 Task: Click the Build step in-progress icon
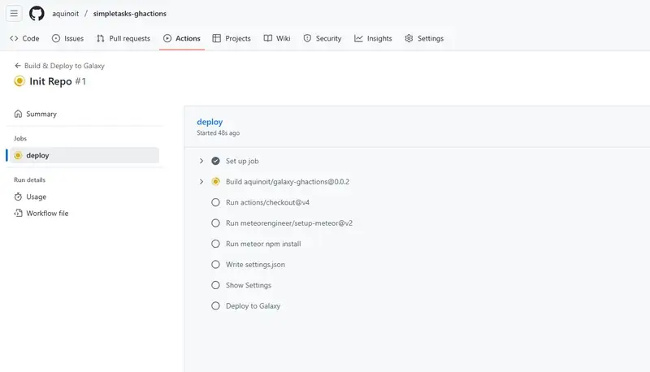[215, 181]
